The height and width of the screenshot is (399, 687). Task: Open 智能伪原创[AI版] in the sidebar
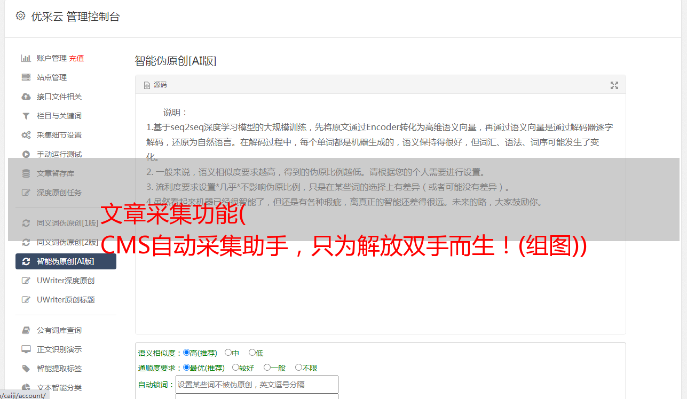click(x=66, y=261)
